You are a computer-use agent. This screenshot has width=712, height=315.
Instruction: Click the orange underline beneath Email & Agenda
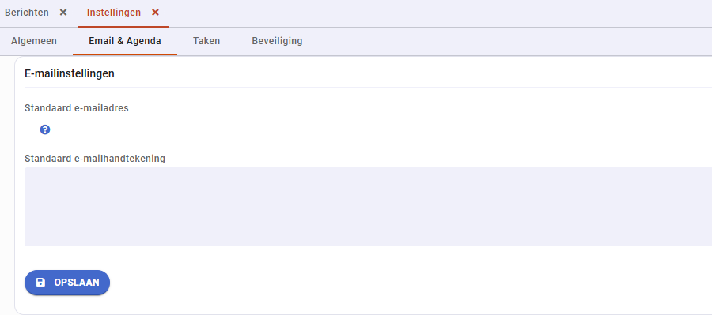pos(125,54)
